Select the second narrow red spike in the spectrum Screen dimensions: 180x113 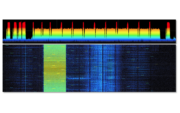coord(42,25)
